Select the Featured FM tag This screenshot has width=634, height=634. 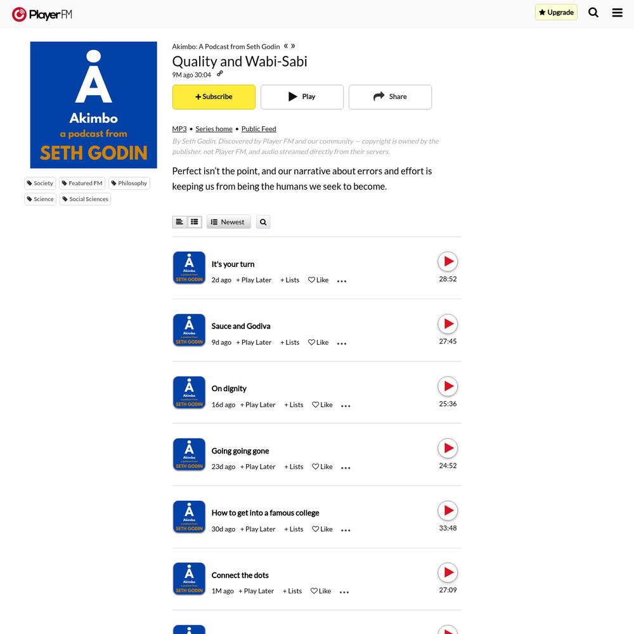[82, 183]
